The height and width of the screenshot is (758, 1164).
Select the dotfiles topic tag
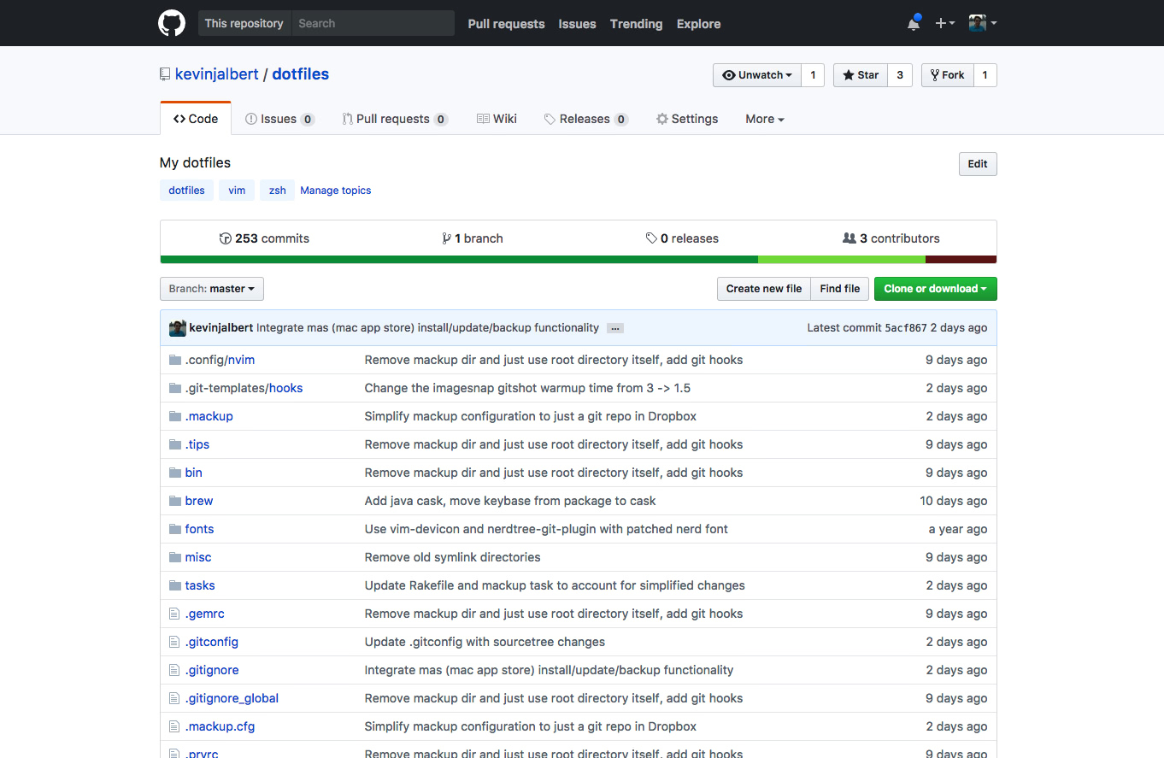click(186, 191)
